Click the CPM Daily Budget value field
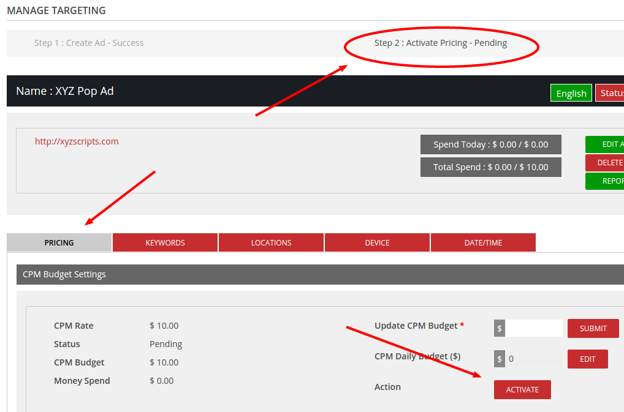This screenshot has width=624, height=412. [x=534, y=359]
